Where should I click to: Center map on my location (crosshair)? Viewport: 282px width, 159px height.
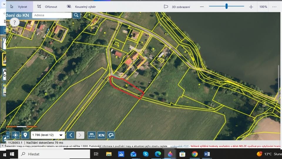[x=16, y=135]
